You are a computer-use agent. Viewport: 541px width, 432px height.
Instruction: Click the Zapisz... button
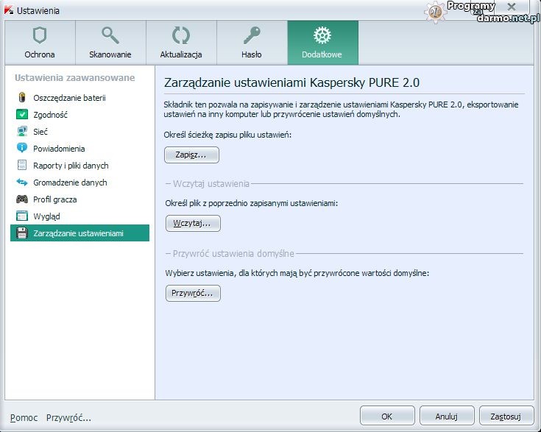[x=191, y=155]
